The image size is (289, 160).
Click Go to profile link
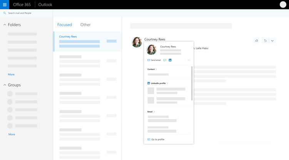(157, 139)
